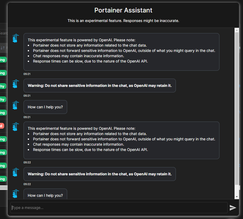Click the first "How can I help you?" bubble
The height and width of the screenshot is (219, 243).
point(45,107)
